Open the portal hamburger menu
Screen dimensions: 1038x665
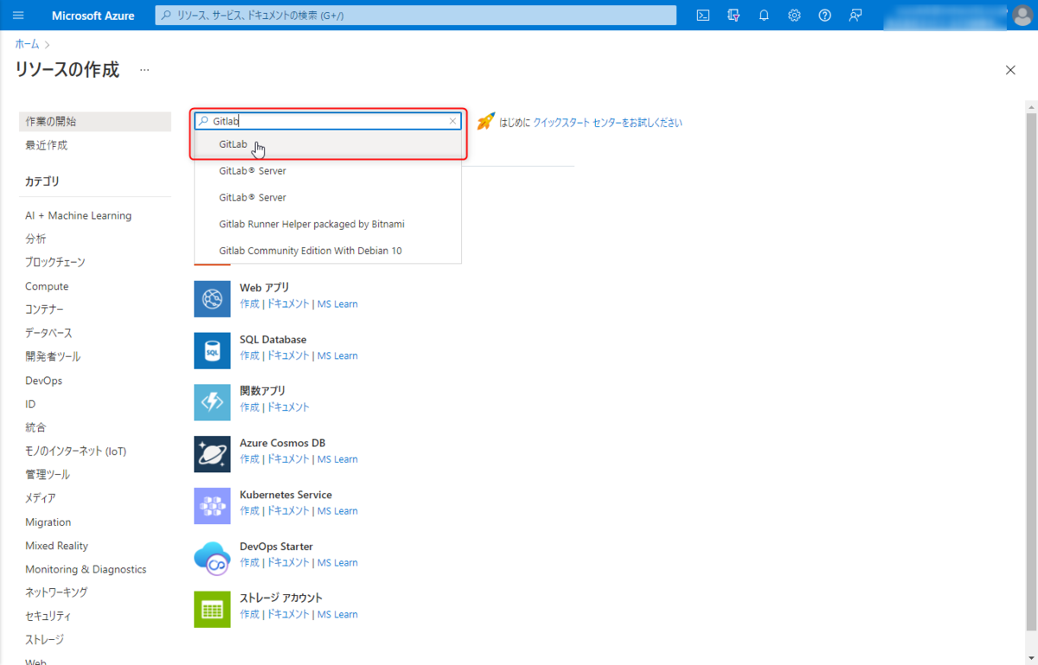point(18,16)
